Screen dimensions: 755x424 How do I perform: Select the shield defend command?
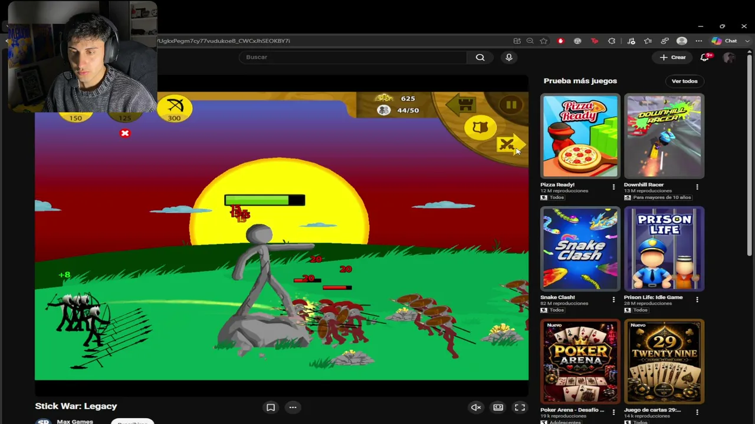(480, 128)
